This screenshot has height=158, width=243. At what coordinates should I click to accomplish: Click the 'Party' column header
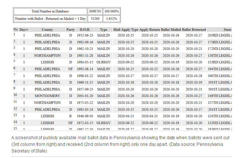coord(71,29)
